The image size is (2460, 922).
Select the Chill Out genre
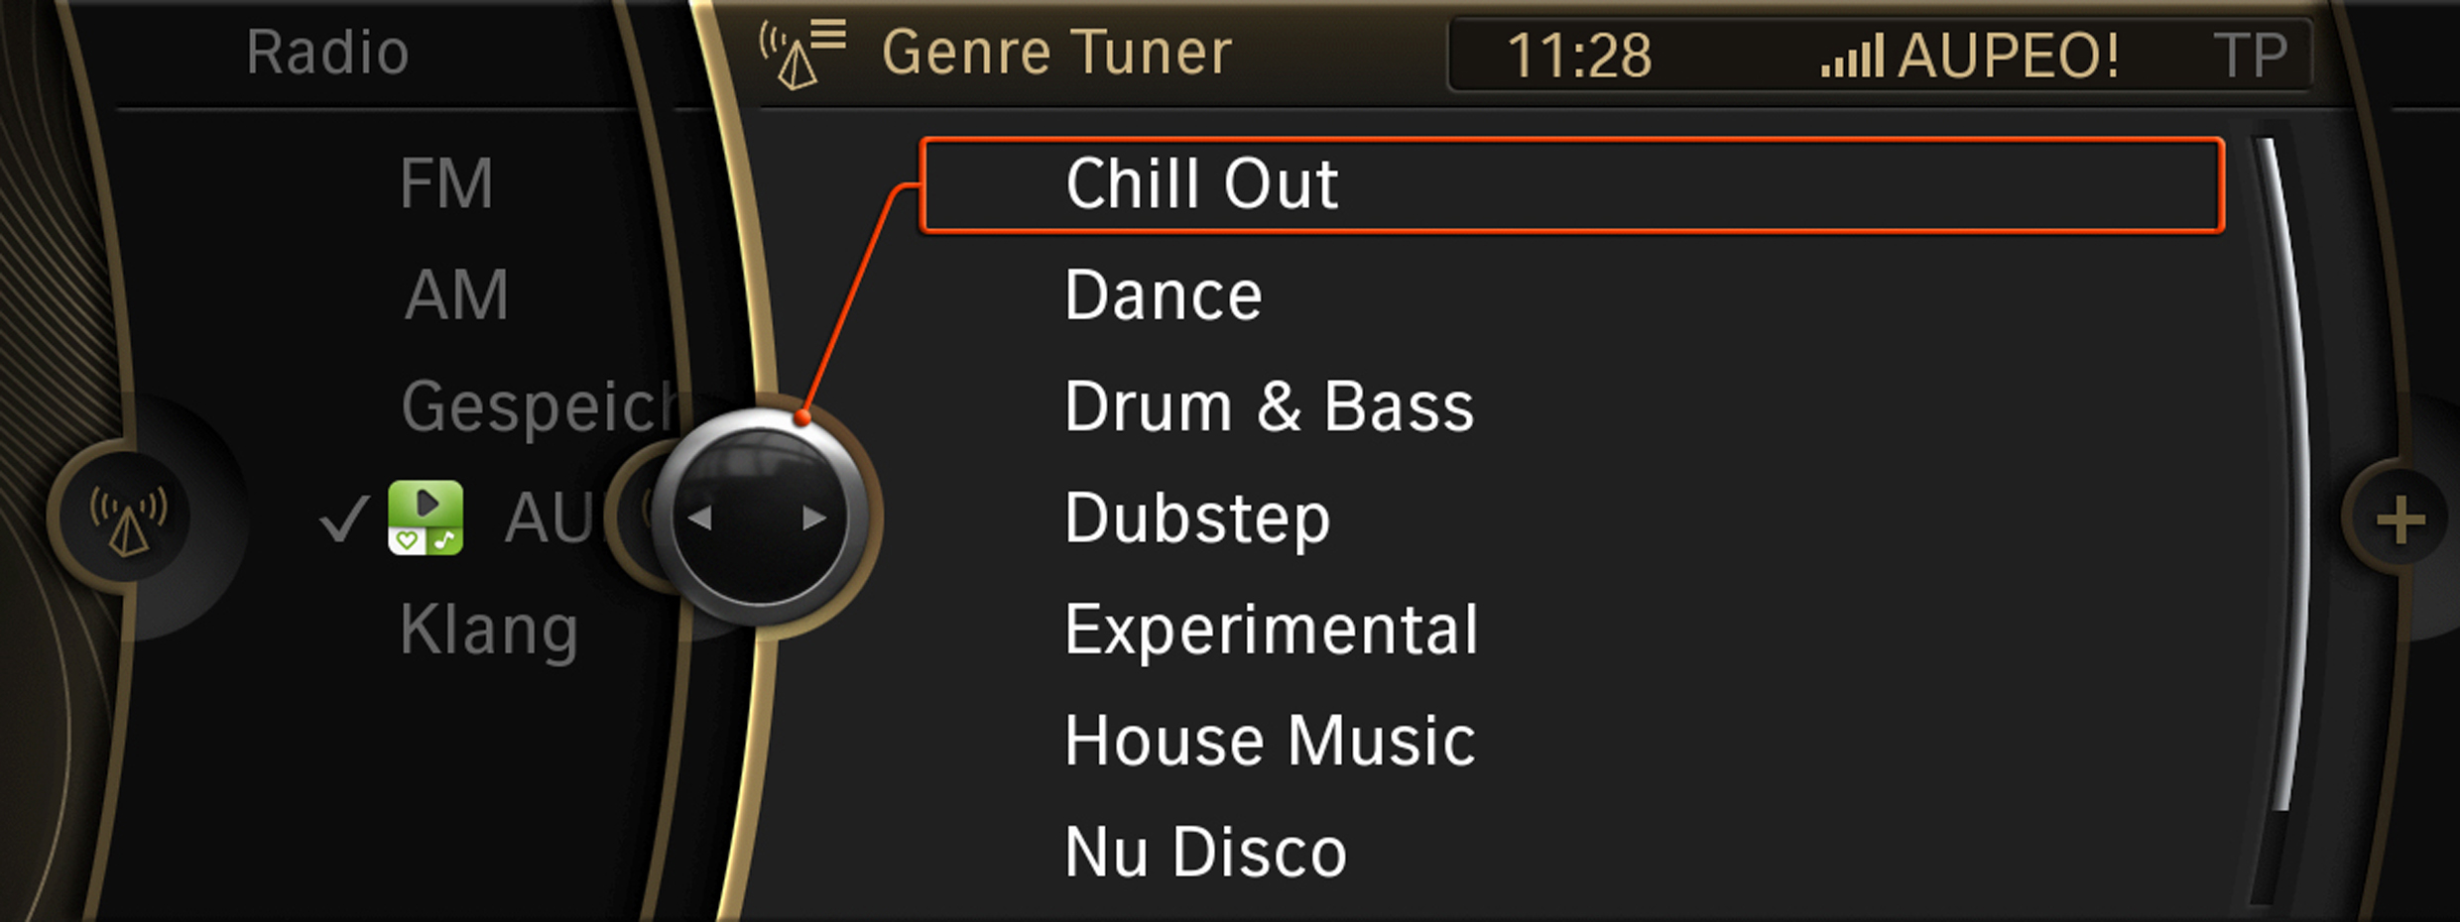coord(1572,185)
